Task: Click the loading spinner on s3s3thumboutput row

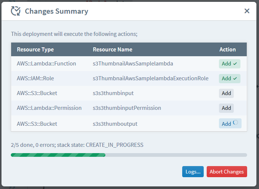Action: pos(236,122)
